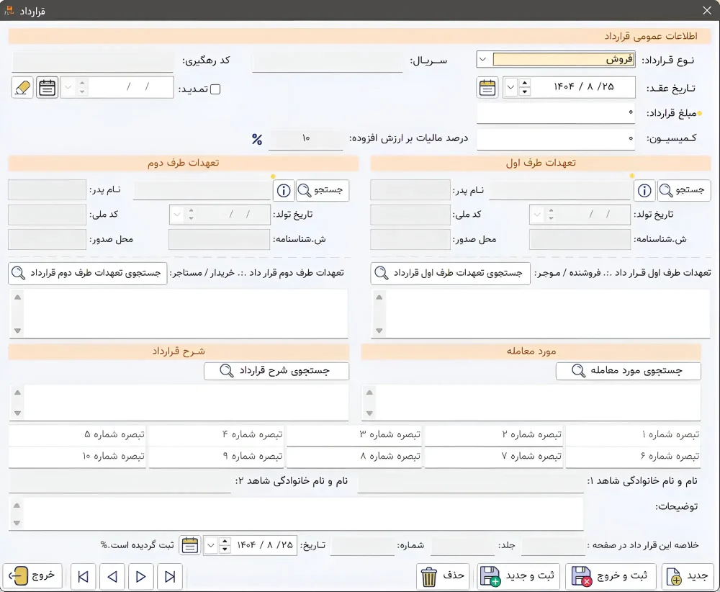Select تبصره شماره ۹ tab

216,457
